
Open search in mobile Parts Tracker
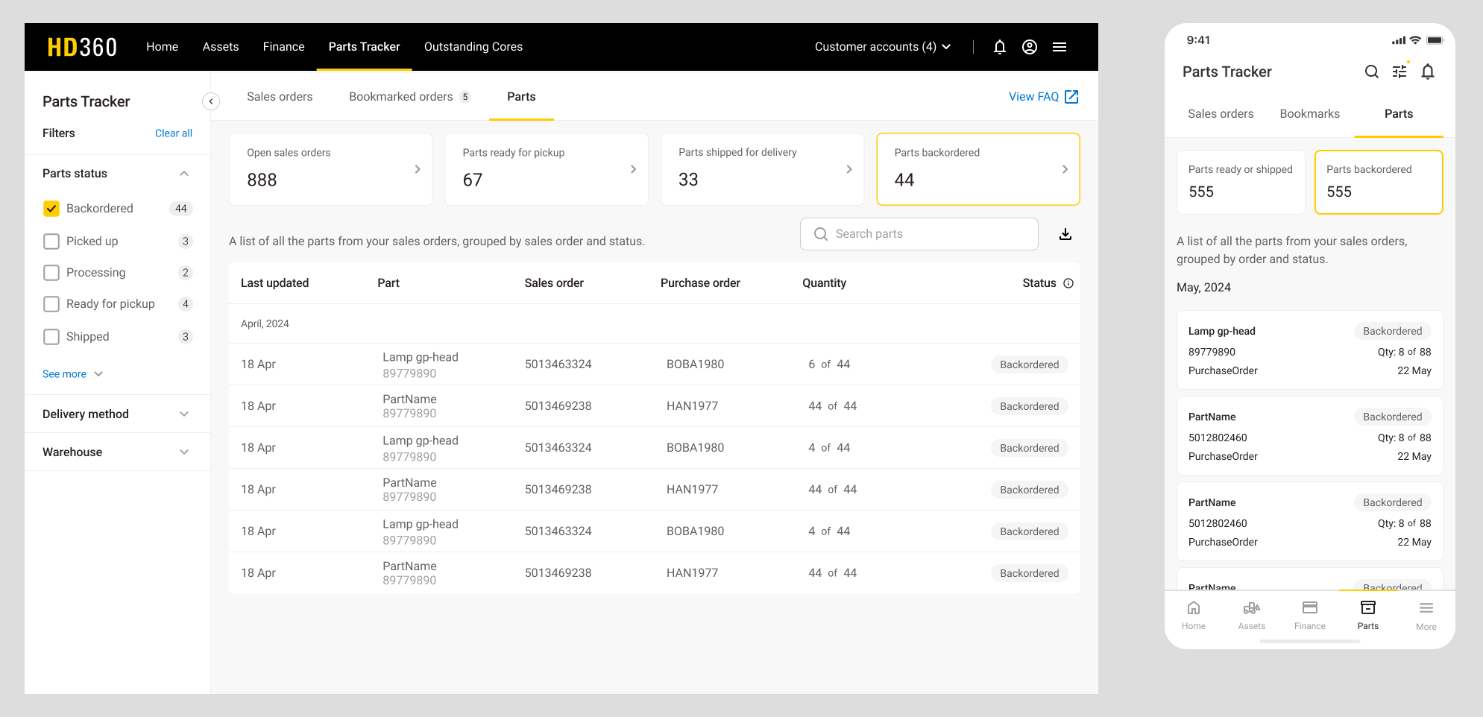pos(1371,72)
